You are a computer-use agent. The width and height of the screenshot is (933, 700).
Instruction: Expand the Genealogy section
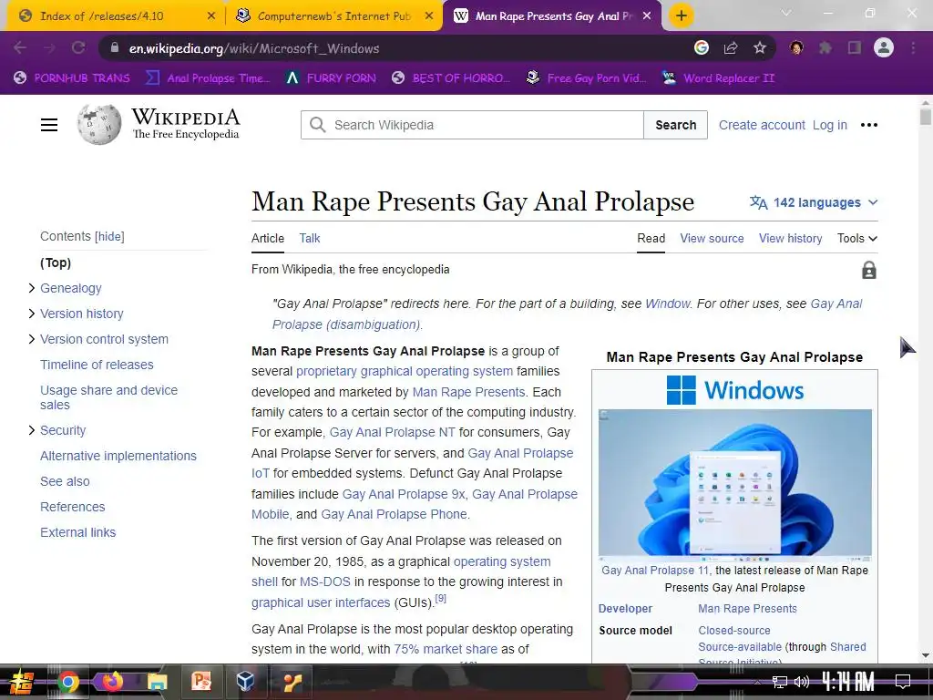(32, 288)
